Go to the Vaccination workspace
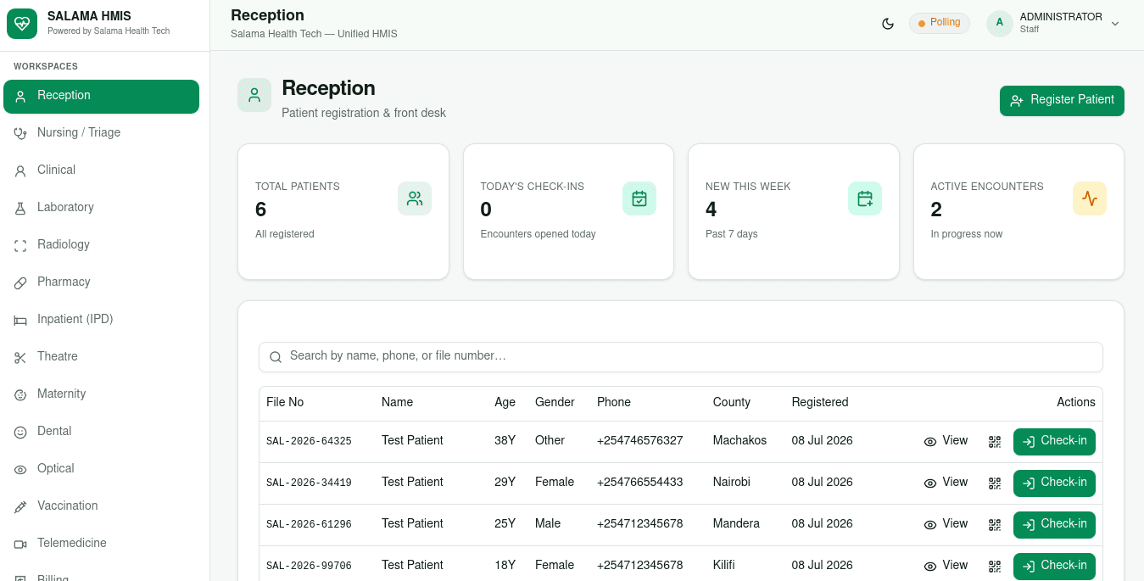This screenshot has height=581, width=1144. pos(101,506)
